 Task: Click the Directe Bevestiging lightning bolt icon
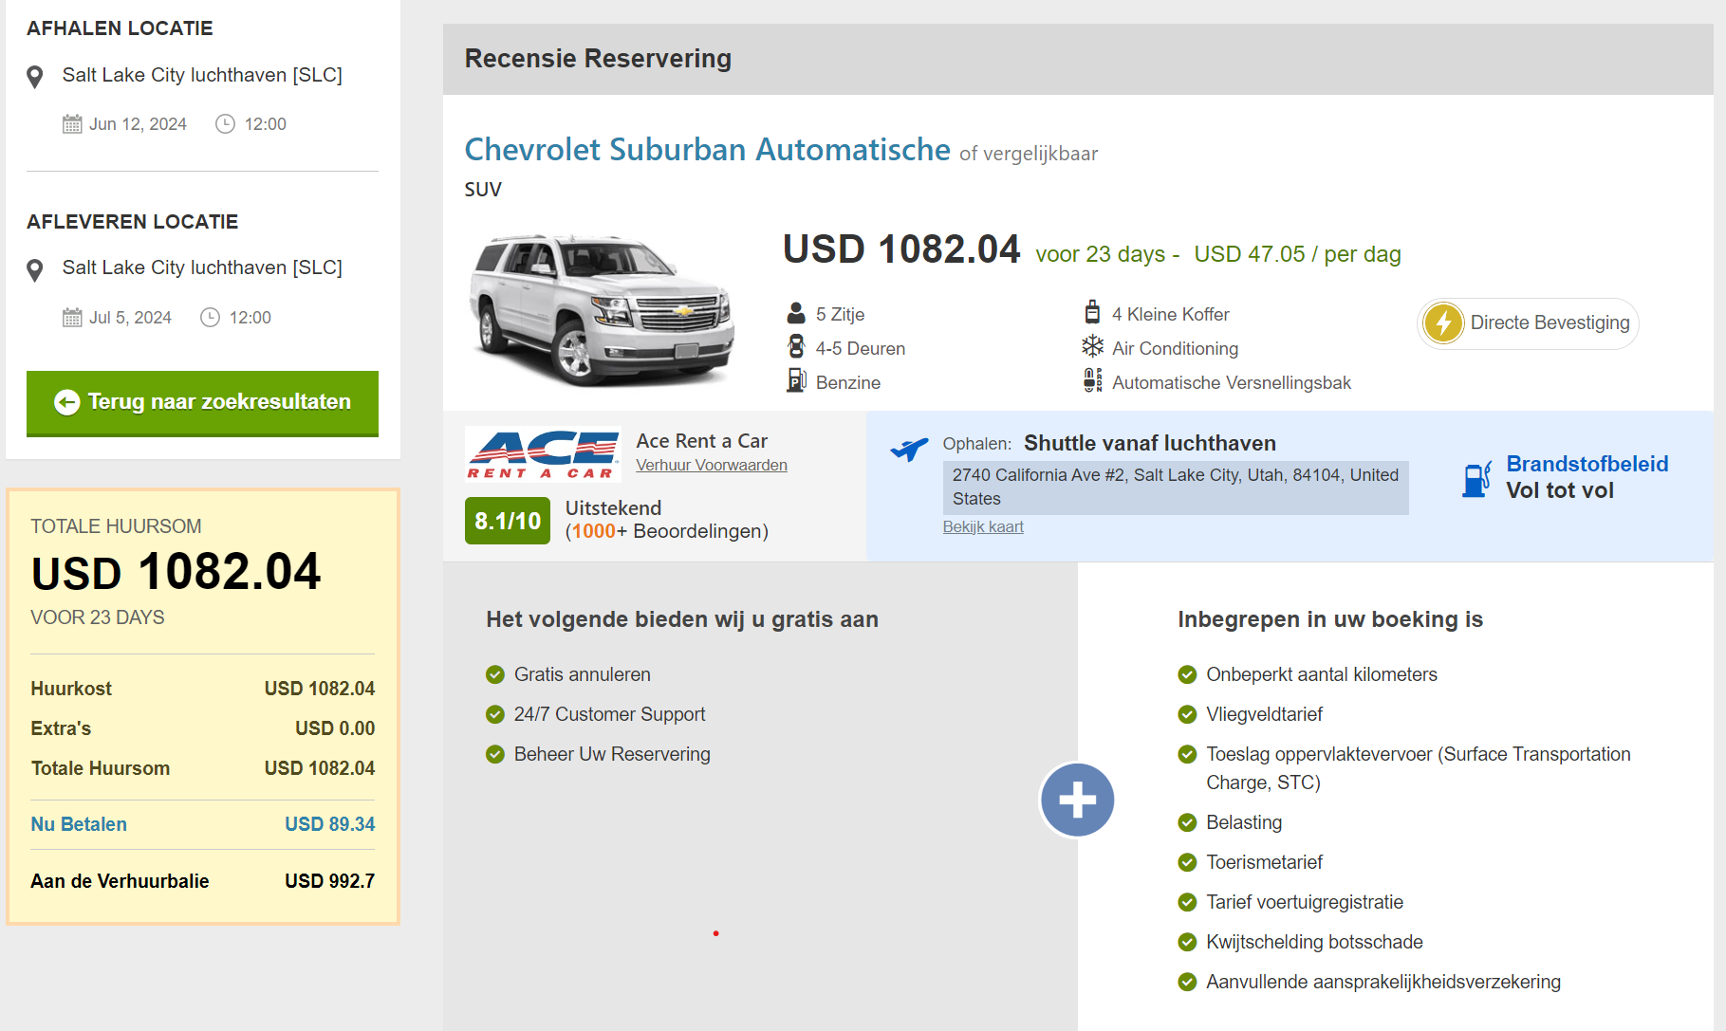[1443, 323]
